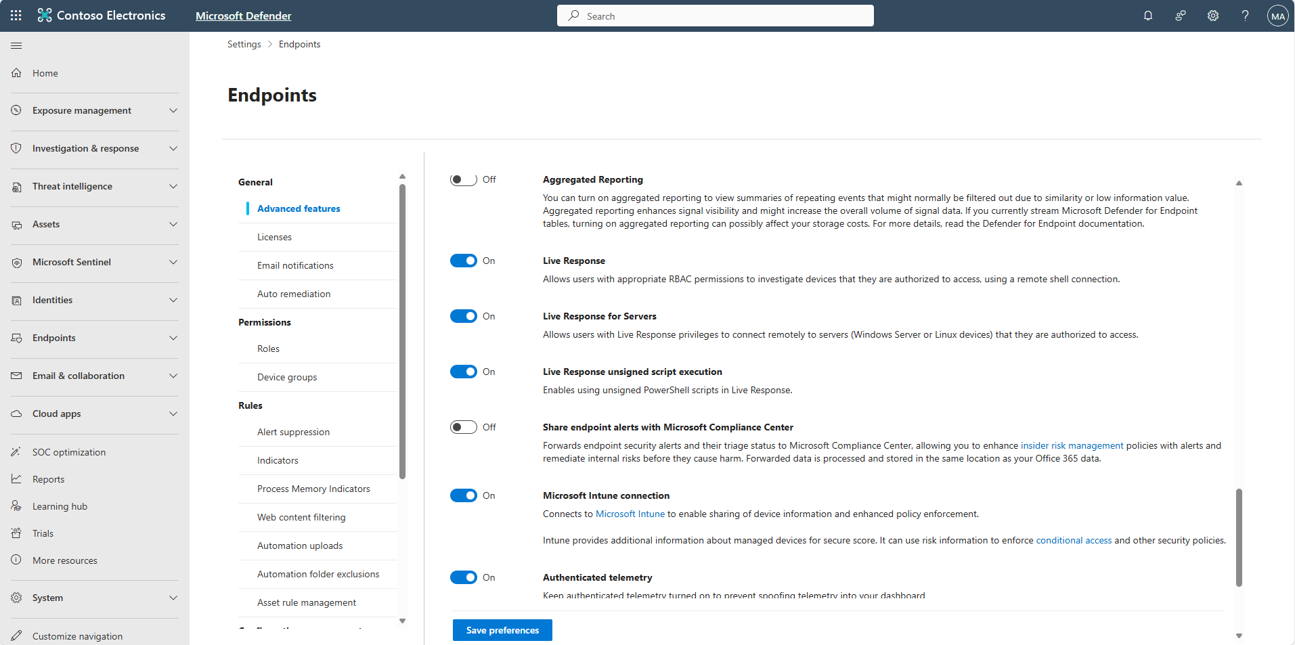Click Settings breadcrumb link
The height and width of the screenshot is (645, 1295).
pos(244,44)
